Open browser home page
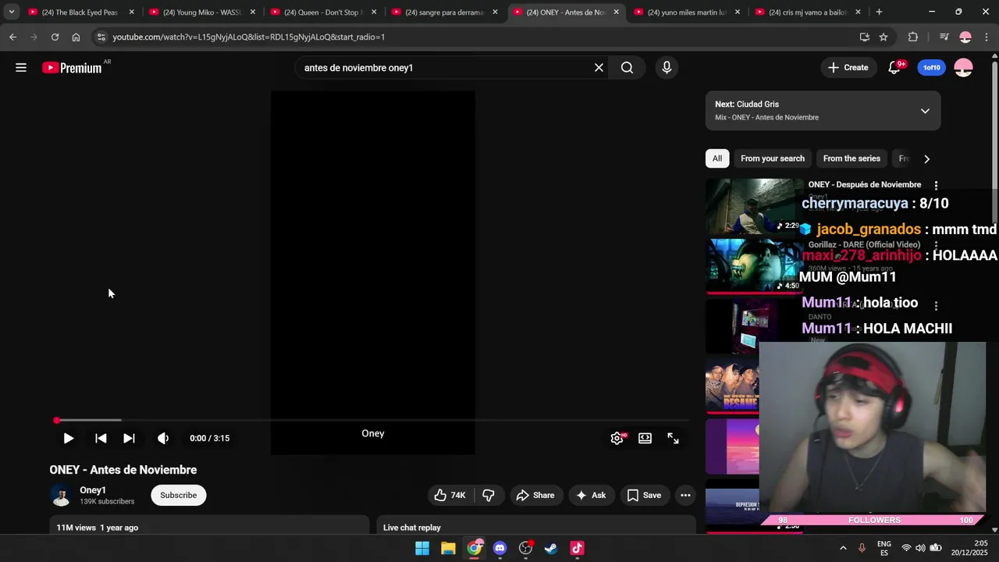The height and width of the screenshot is (562, 999). click(x=76, y=37)
